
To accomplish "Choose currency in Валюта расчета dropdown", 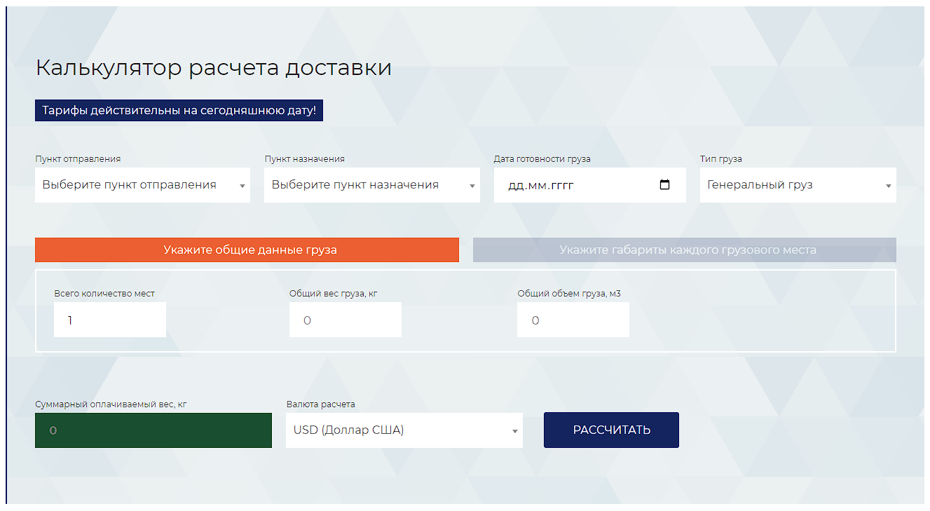I will coord(404,430).
